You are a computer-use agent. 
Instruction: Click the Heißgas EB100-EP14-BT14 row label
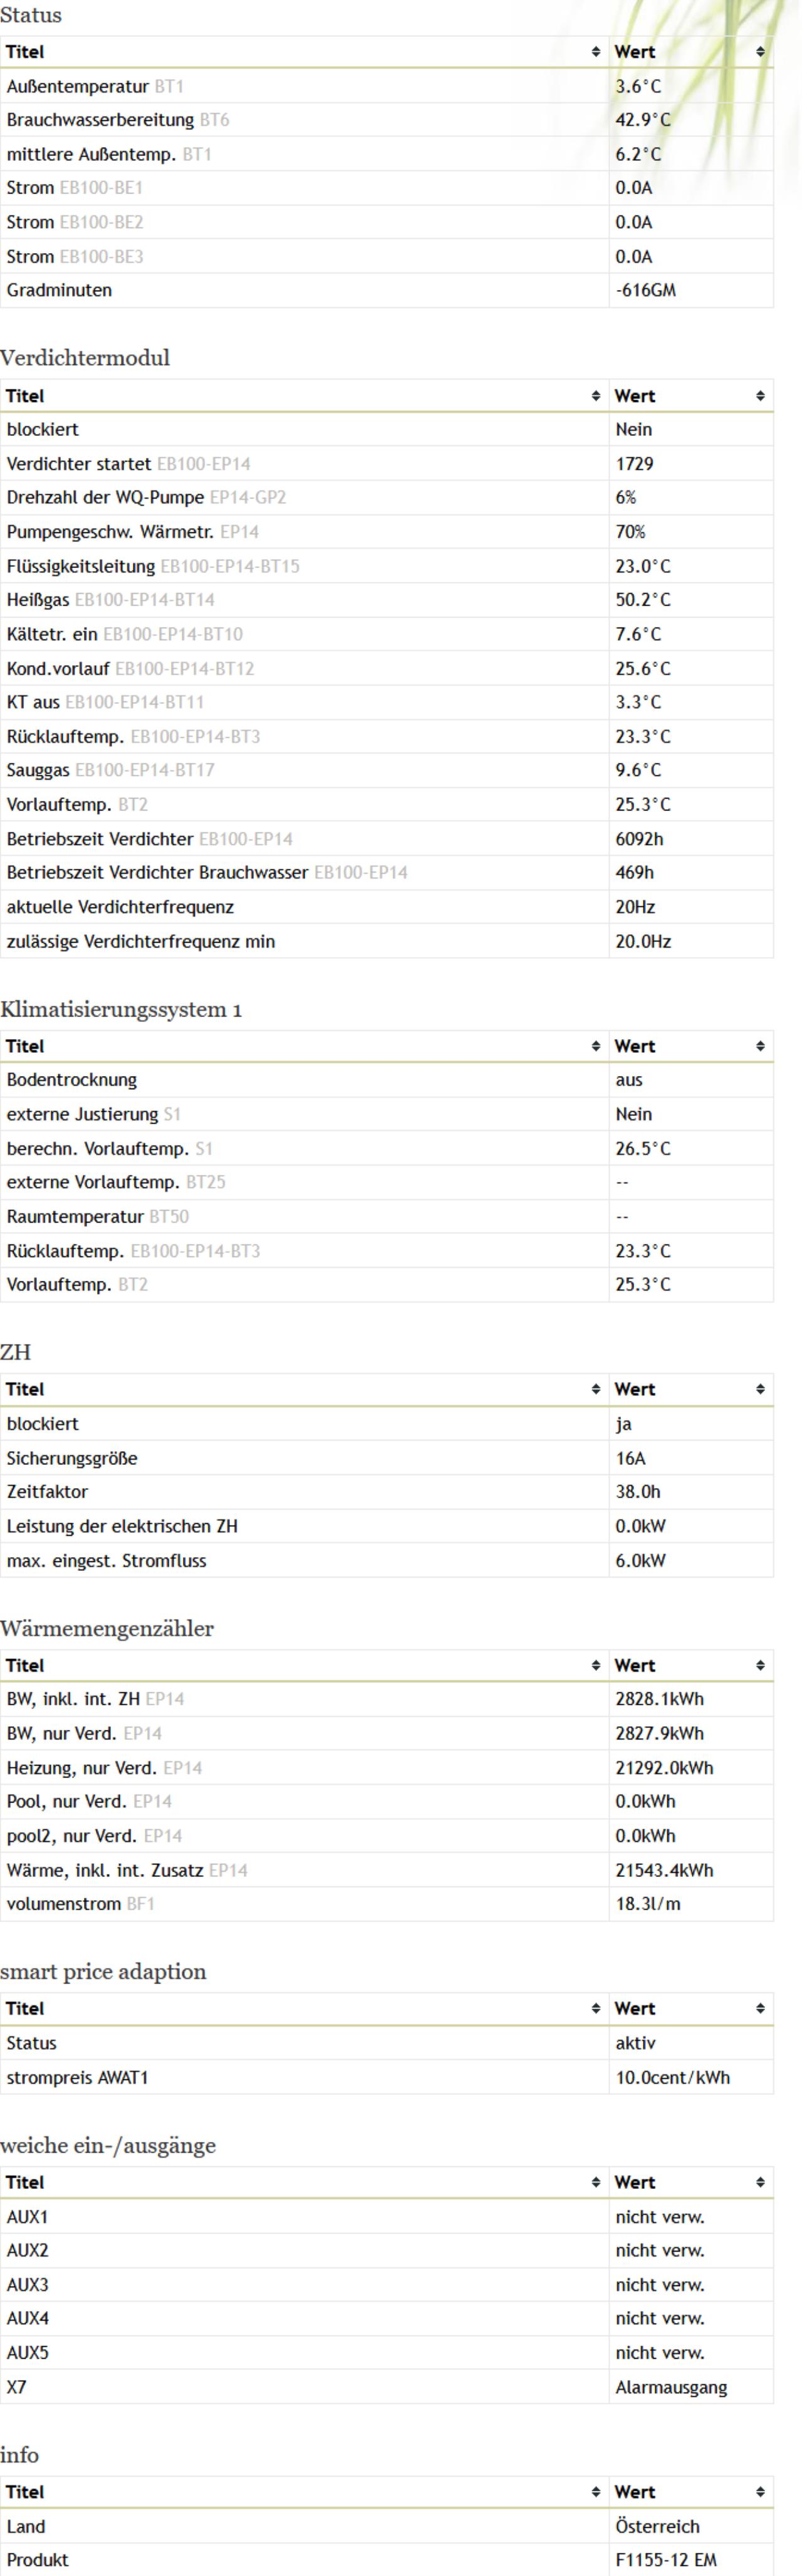click(110, 600)
